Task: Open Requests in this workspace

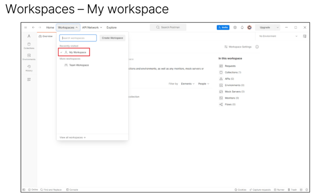Action: (227, 66)
